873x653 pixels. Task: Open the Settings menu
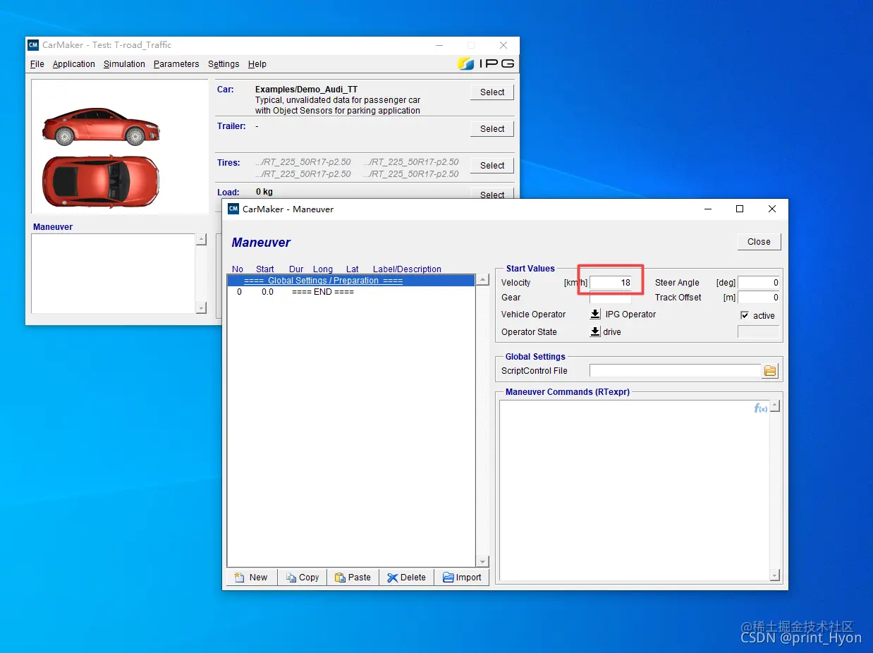(x=224, y=64)
